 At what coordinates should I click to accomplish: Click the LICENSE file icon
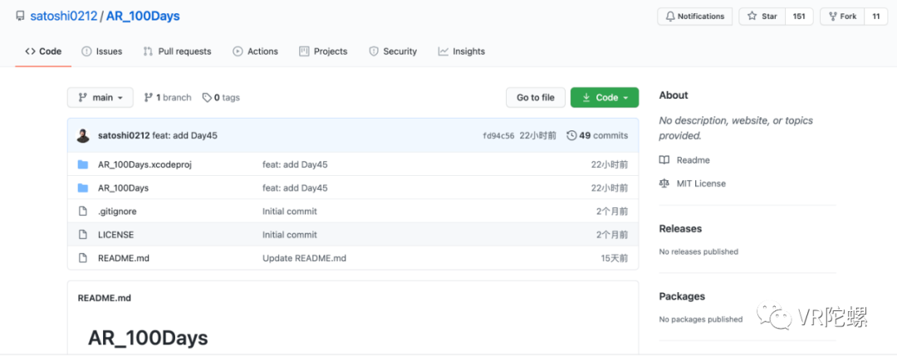83,235
